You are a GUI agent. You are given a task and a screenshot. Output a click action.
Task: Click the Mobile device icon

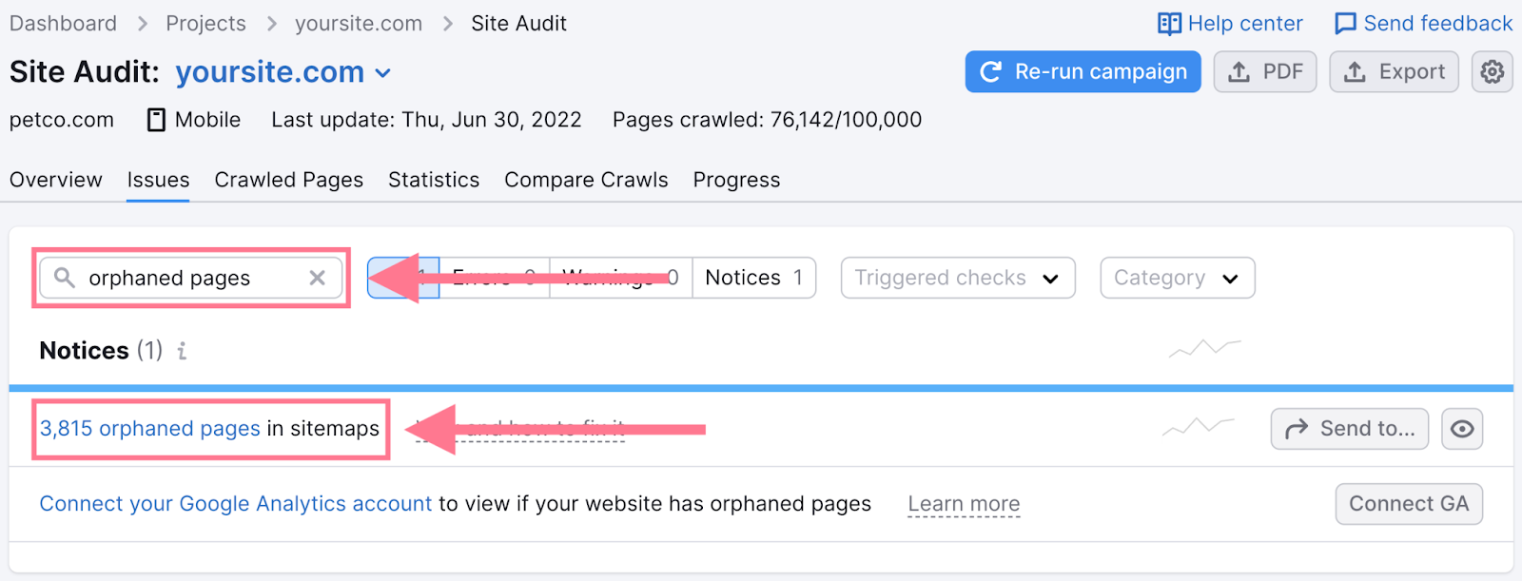click(x=156, y=119)
